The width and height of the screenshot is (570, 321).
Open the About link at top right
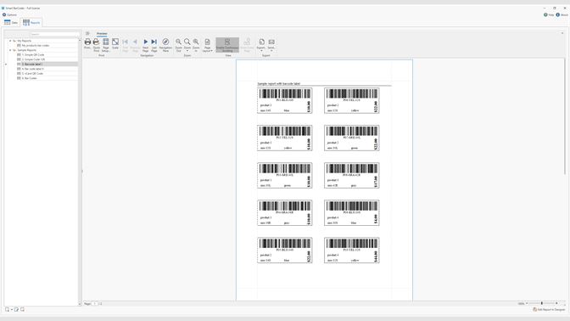point(562,15)
